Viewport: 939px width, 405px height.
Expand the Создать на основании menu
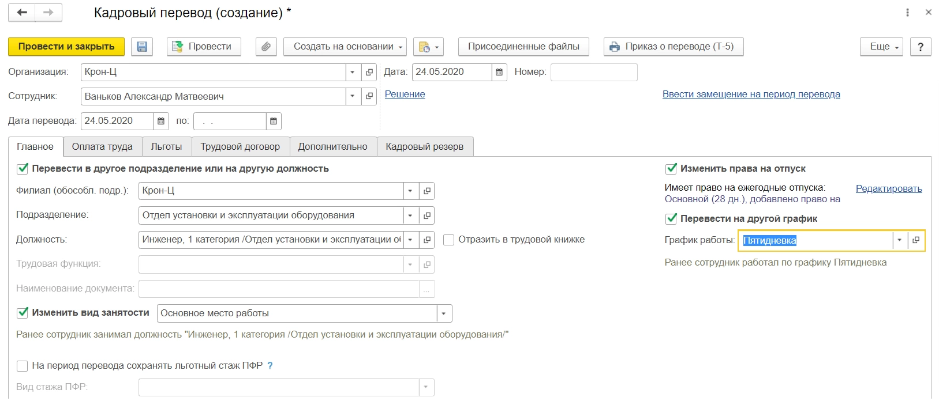click(x=345, y=47)
